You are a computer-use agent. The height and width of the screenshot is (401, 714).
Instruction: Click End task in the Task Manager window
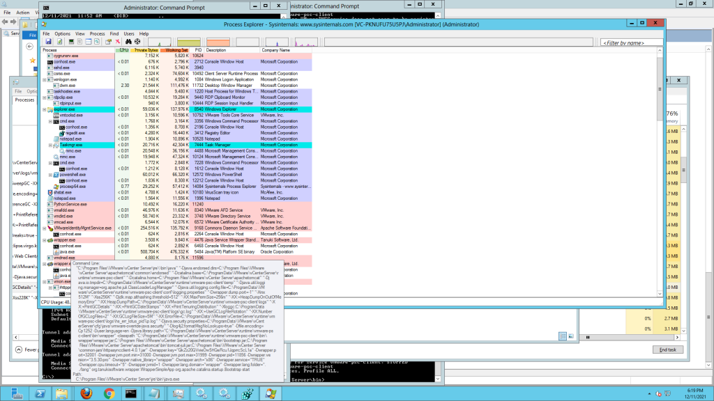click(x=667, y=349)
